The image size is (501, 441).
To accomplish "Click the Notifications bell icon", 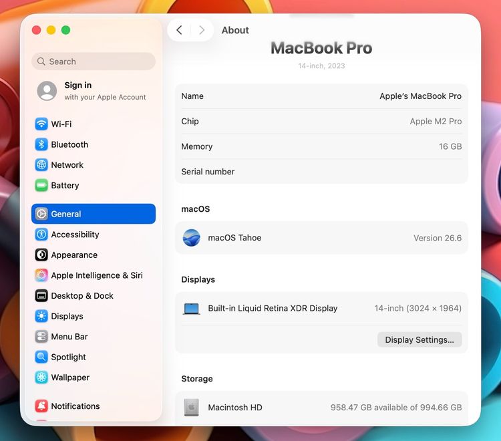I will pos(41,406).
